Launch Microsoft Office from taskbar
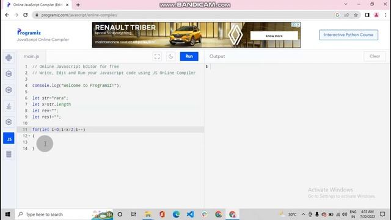This screenshot has height=220, width=391. click(162, 215)
